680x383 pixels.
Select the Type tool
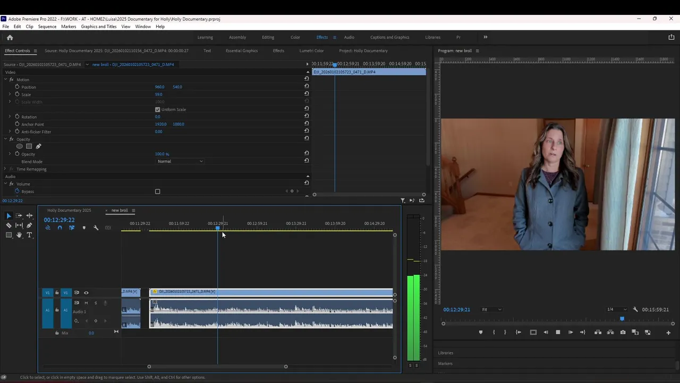pyautogui.click(x=29, y=235)
